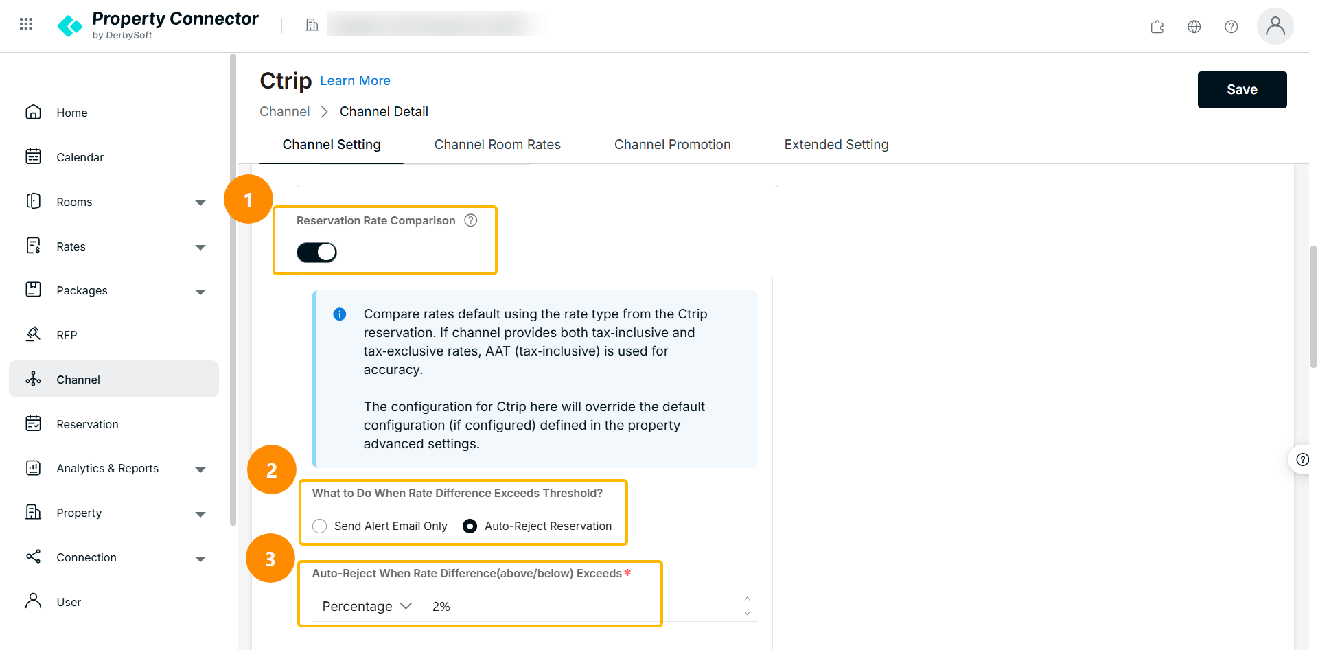The width and height of the screenshot is (1318, 650).
Task: Switch to Channel Setting tab
Action: 332,145
